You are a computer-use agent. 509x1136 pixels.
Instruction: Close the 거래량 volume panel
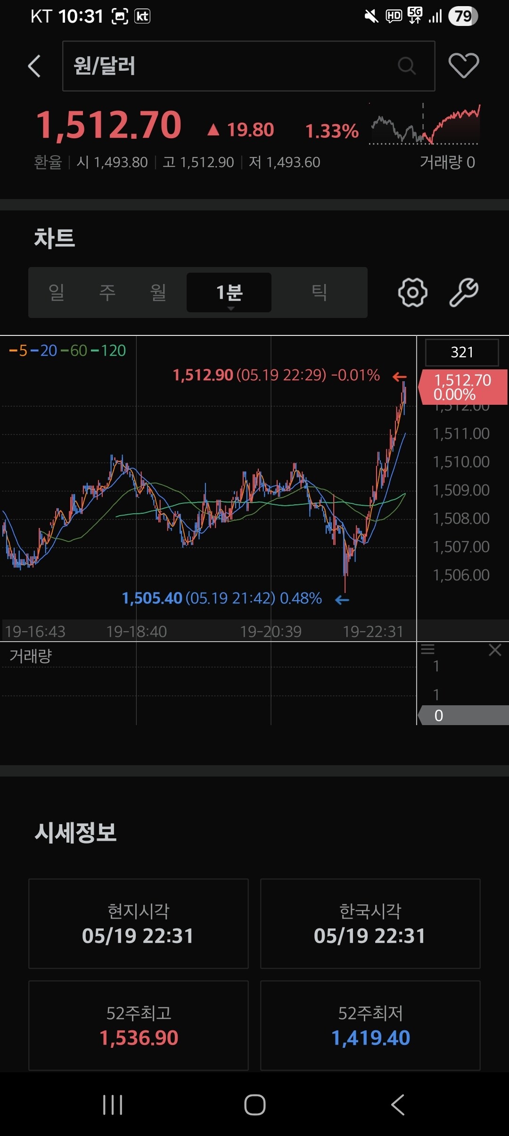pos(495,650)
